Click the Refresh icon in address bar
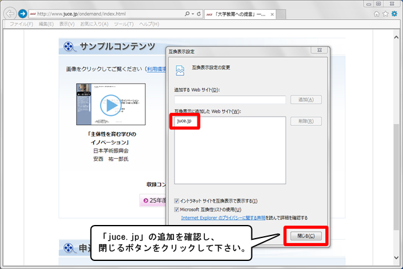Viewport: 403px width, 269px height. click(x=199, y=14)
